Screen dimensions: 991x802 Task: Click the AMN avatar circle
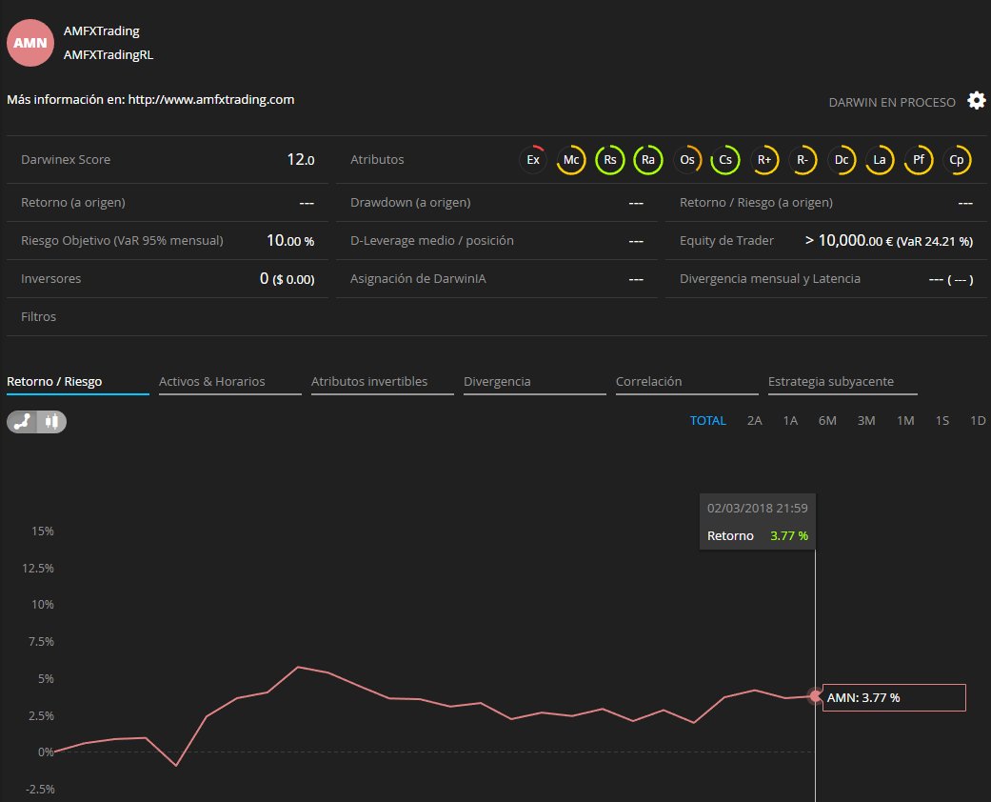(x=30, y=43)
